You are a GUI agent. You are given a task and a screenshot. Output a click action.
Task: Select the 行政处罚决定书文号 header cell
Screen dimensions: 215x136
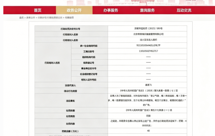click(x=71, y=29)
